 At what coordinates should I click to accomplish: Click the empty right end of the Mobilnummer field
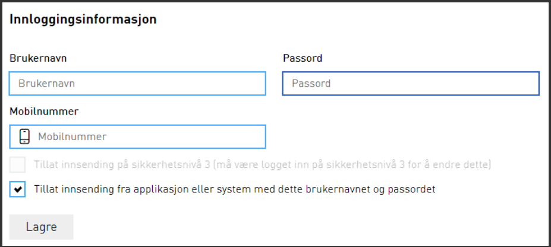[238, 137]
